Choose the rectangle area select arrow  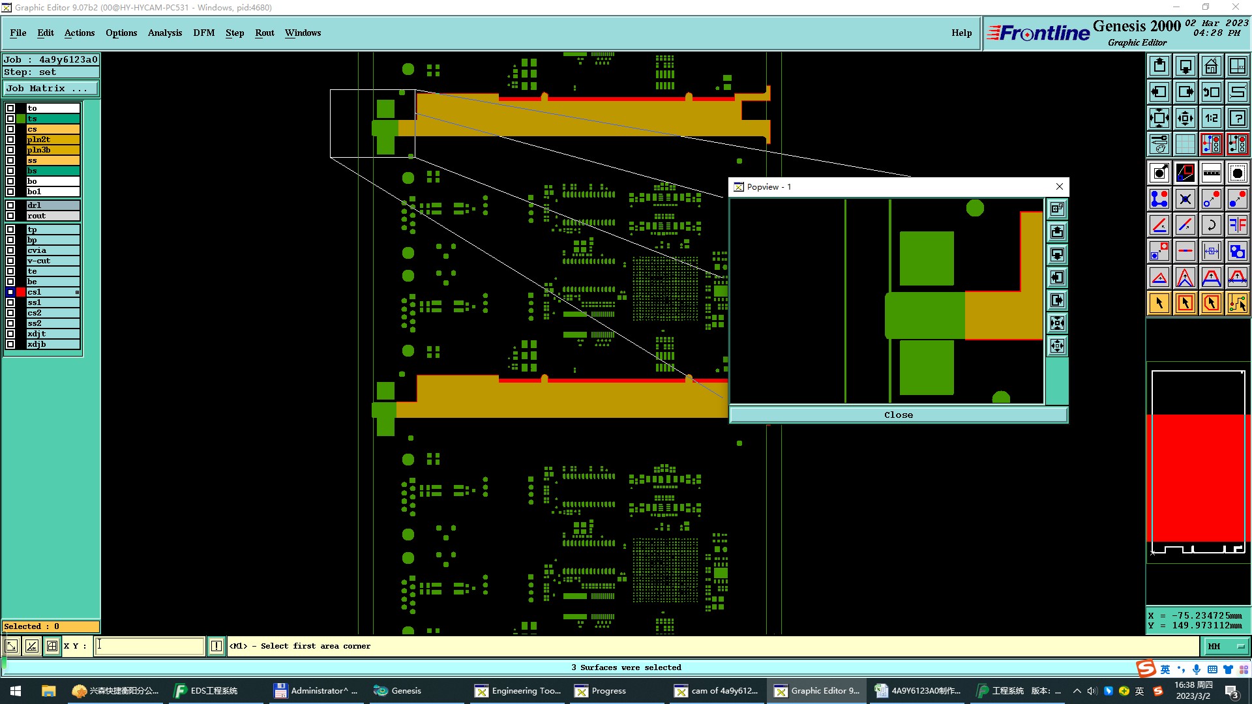(x=1185, y=303)
